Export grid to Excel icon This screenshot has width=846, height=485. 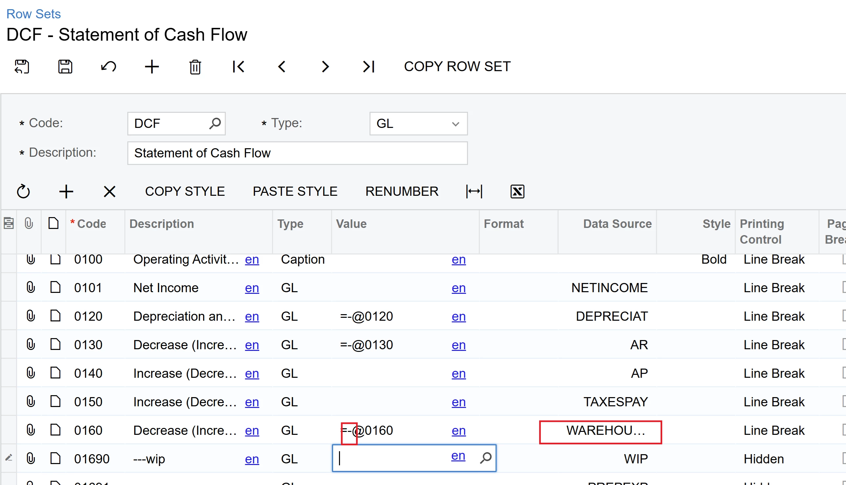pos(517,192)
